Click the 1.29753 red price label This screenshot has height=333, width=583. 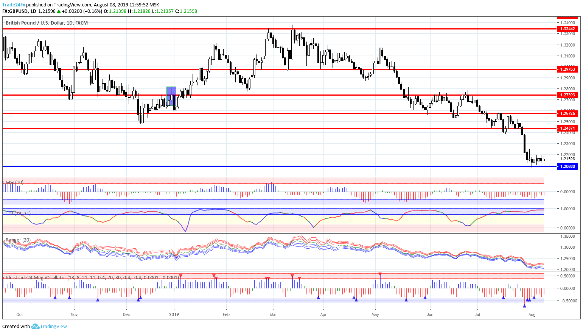tap(567, 69)
